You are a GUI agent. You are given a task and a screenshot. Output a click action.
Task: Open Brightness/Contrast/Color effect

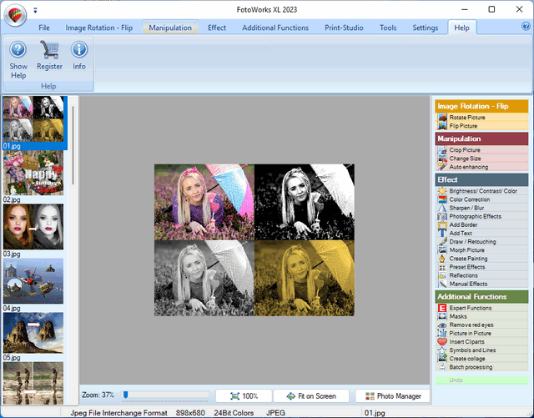[x=481, y=191]
